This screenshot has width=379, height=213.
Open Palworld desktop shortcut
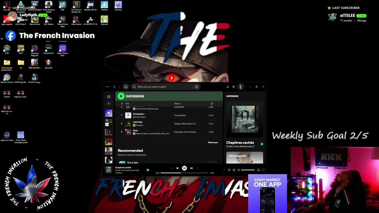(104, 20)
